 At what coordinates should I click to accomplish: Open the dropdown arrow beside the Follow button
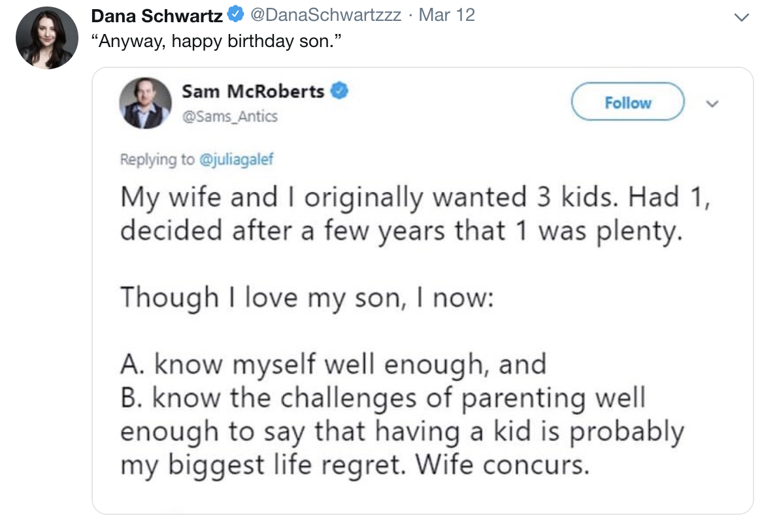click(x=714, y=103)
